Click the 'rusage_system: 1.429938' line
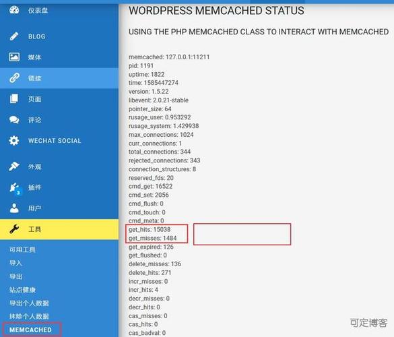The width and height of the screenshot is (394, 337). 164,126
